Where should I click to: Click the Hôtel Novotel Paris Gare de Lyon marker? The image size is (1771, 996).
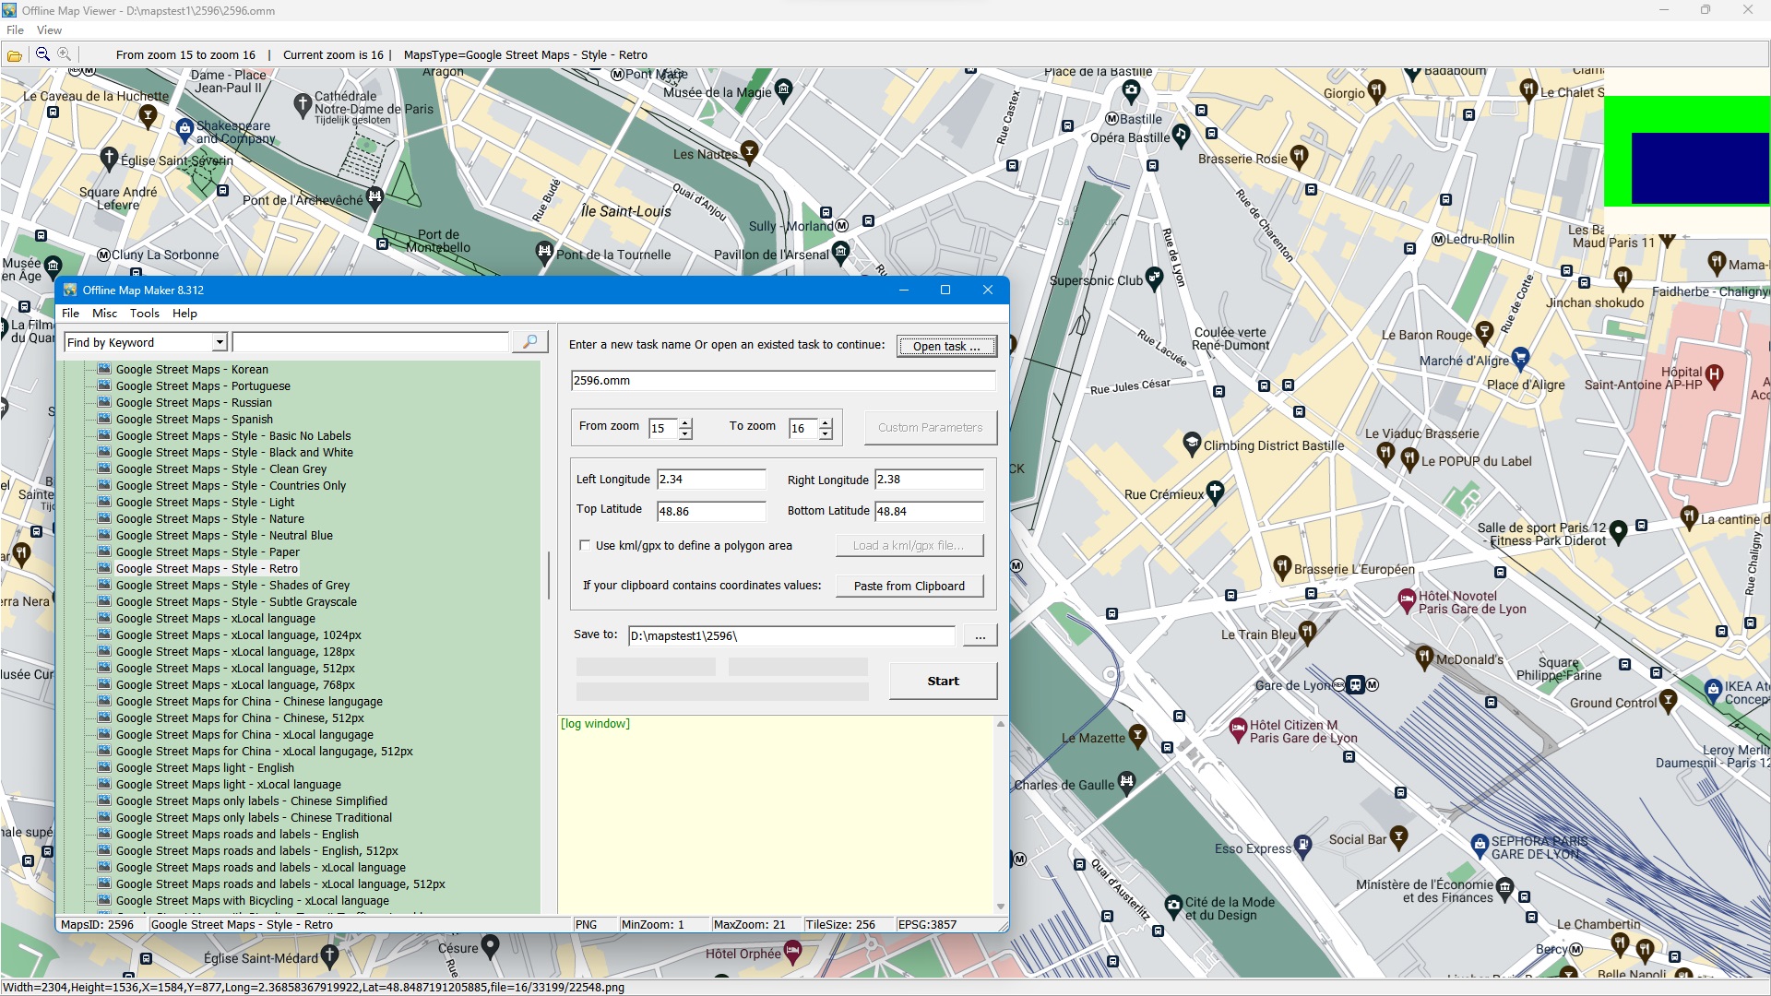click(x=1407, y=600)
